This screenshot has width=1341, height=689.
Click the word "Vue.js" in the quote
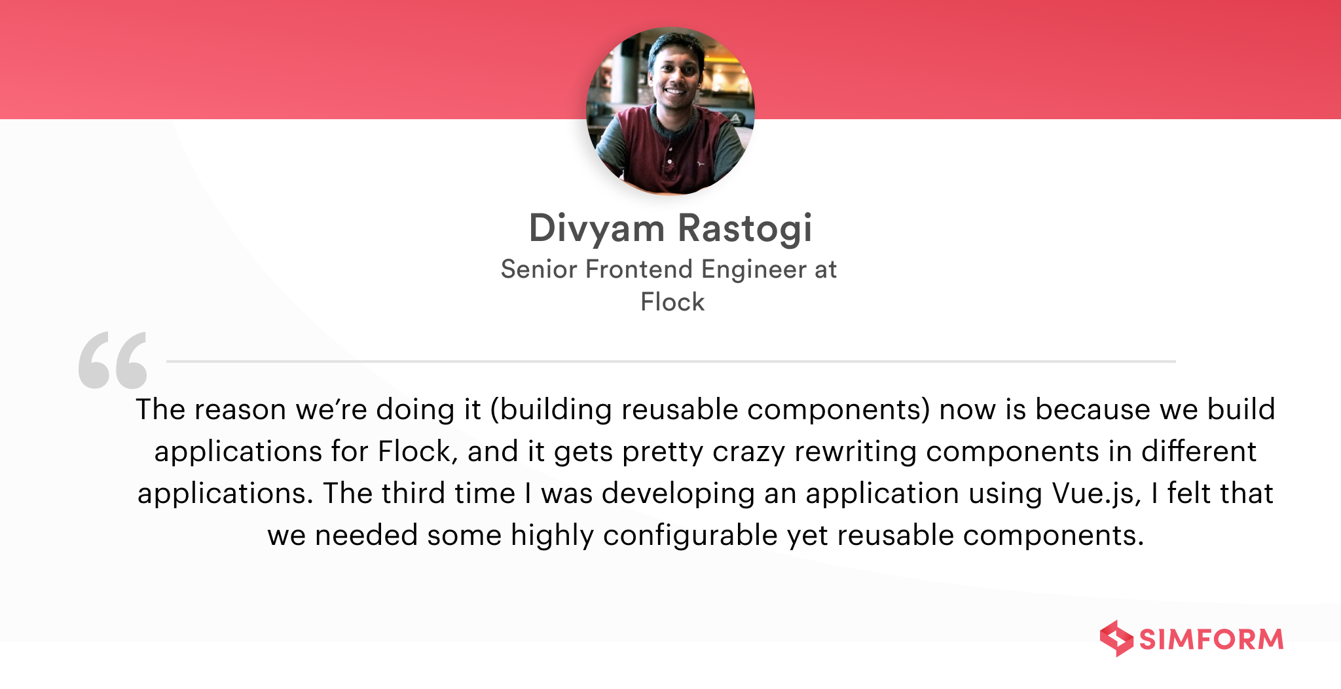1096,493
